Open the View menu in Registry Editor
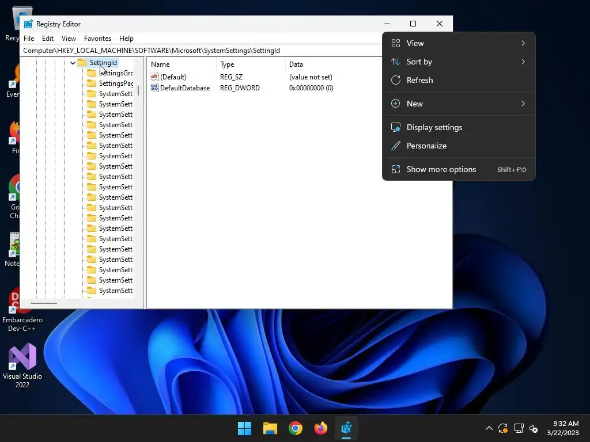590x442 pixels. coord(69,39)
